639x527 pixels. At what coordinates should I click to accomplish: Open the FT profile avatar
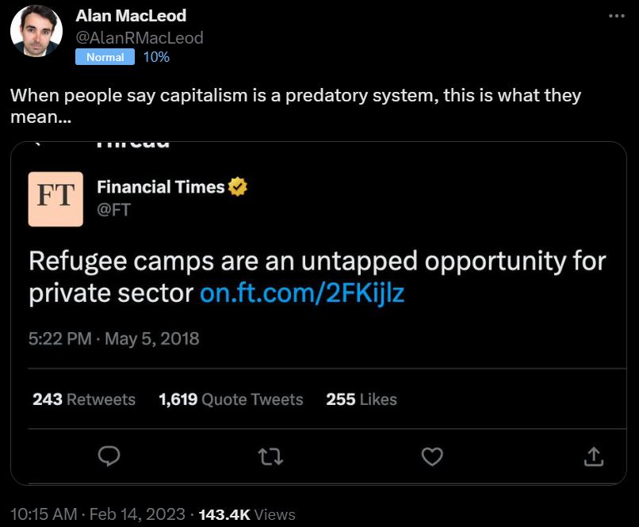(57, 198)
